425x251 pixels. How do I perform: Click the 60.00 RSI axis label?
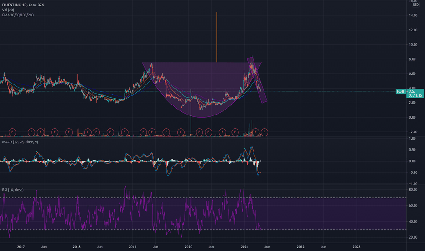(x=413, y=206)
